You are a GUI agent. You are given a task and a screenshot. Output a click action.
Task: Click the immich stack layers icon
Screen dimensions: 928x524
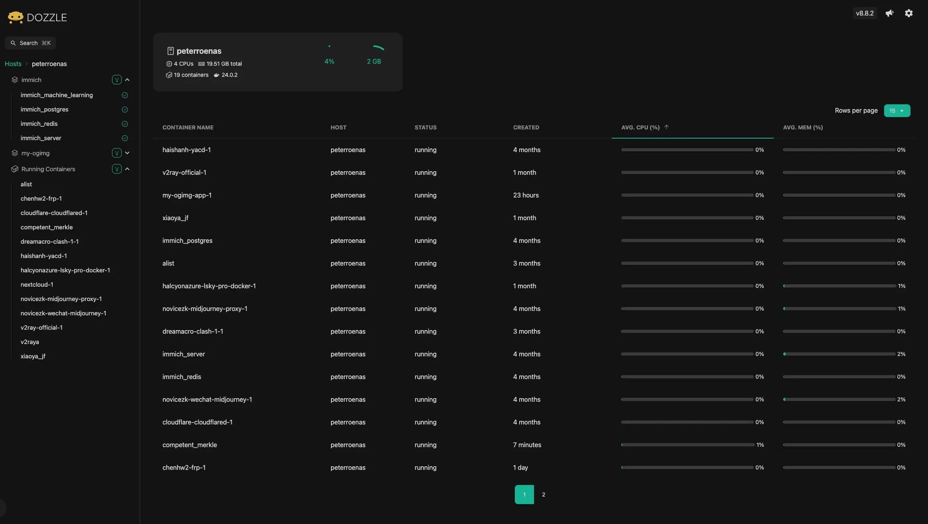[15, 80]
